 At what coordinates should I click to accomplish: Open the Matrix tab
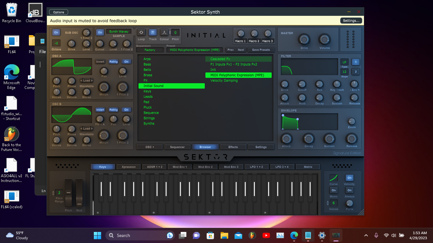coord(308,167)
